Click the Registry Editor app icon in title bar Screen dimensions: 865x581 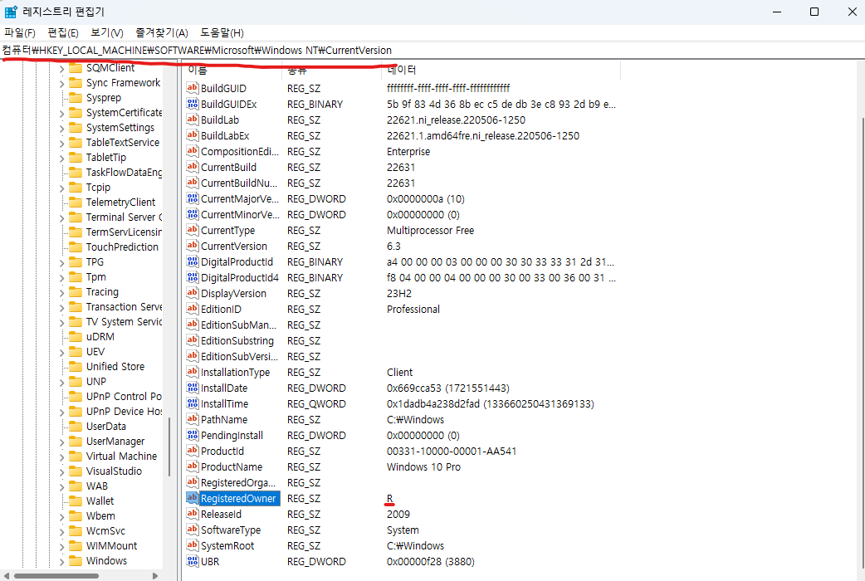pyautogui.click(x=11, y=12)
